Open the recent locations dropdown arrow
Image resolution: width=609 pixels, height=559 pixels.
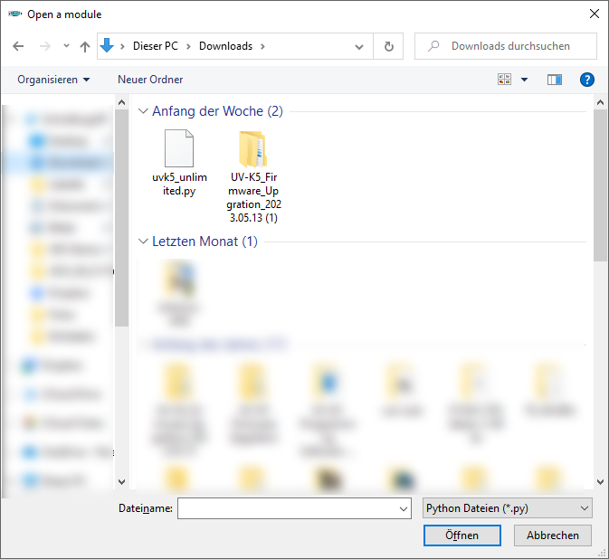click(x=66, y=46)
